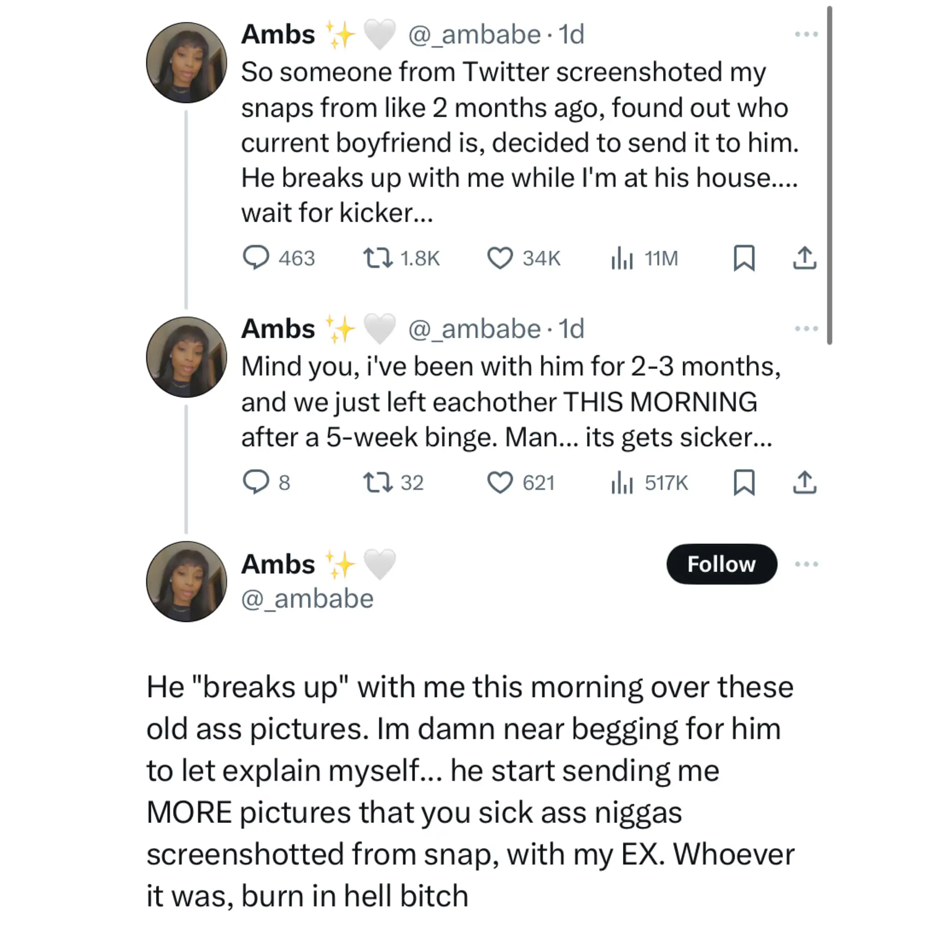Viewport: 932px width, 932px height.
Task: Share the second tweet about 5-week binge
Action: [x=805, y=482]
